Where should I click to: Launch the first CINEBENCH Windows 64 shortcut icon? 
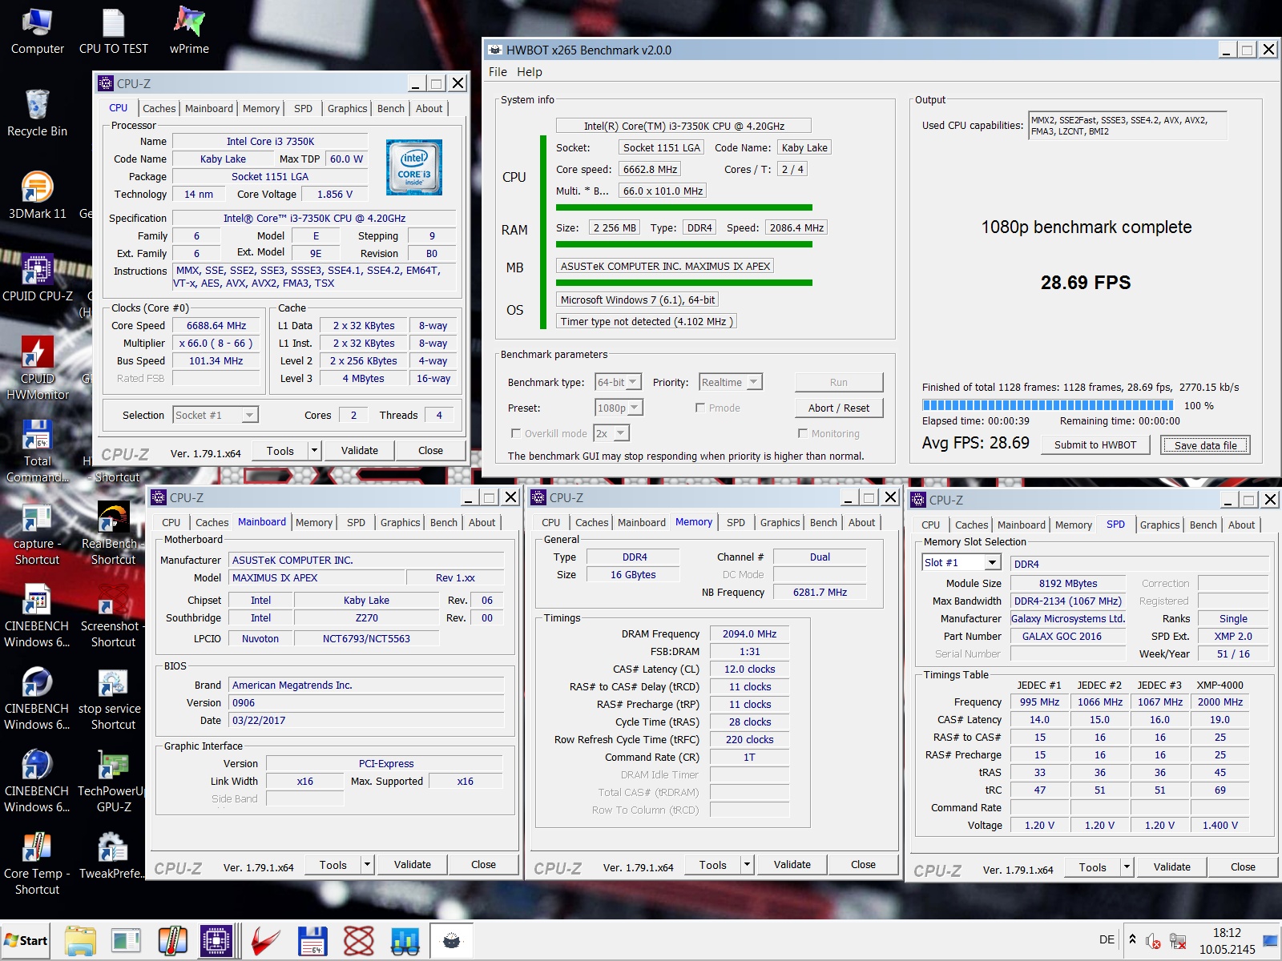point(37,617)
